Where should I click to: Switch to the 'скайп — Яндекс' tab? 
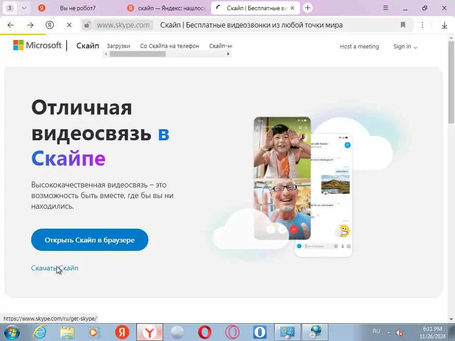[167, 8]
